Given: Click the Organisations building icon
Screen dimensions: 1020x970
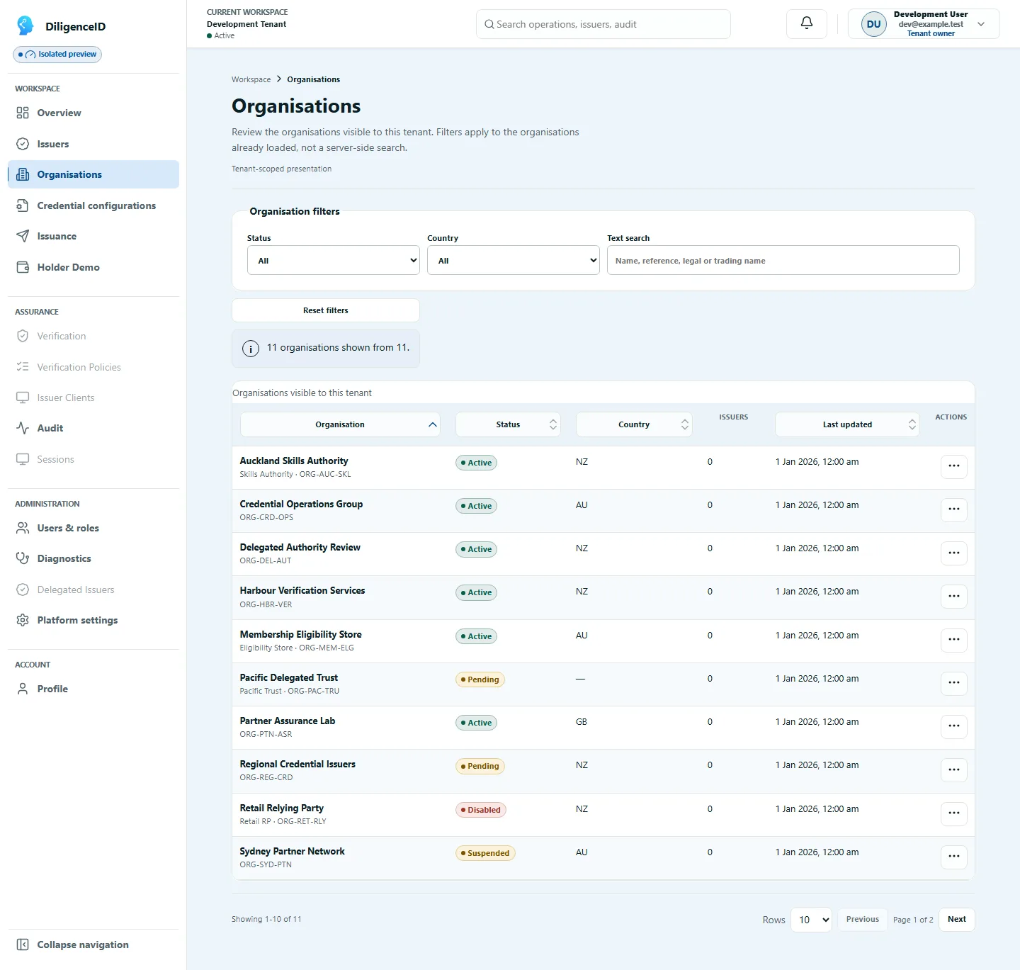Looking at the screenshot, I should pos(23,174).
